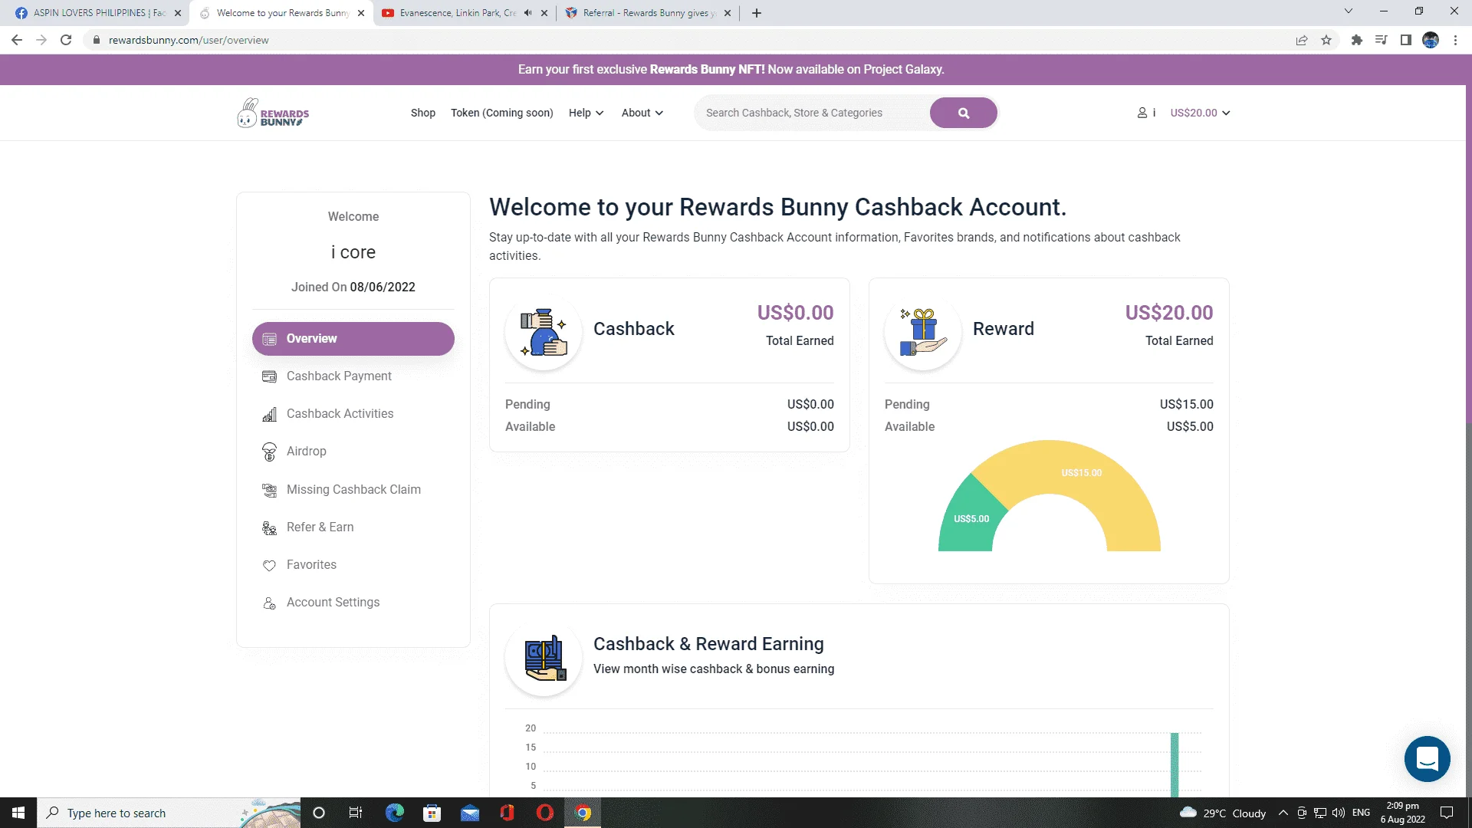The height and width of the screenshot is (828, 1472).
Task: Show hidden system tray icons
Action: click(x=1283, y=813)
